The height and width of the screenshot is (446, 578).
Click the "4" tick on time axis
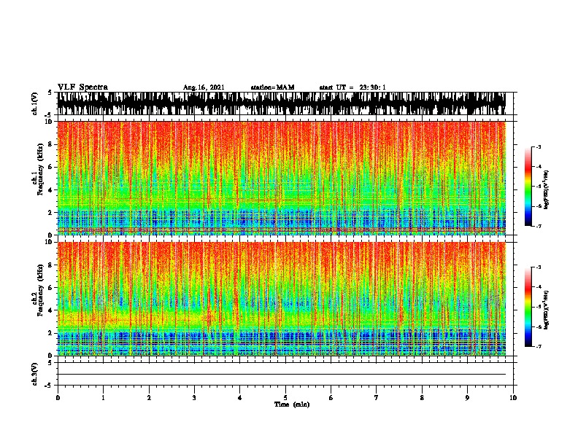point(240,398)
